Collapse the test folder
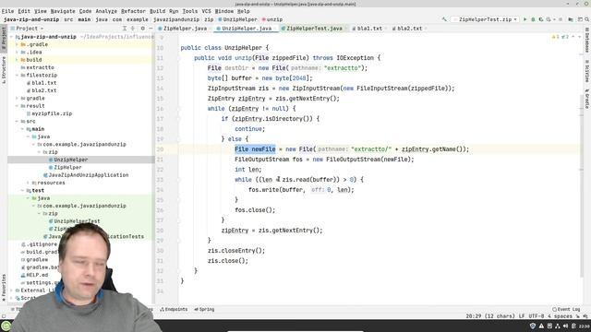Screen dimensions: 591x332 point(22,191)
